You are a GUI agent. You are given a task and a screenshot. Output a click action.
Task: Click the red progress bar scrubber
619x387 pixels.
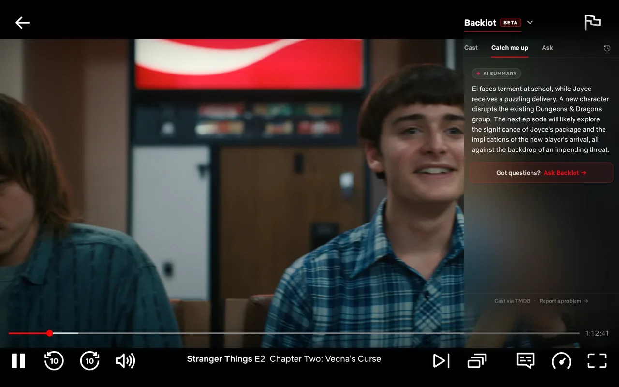(50, 333)
